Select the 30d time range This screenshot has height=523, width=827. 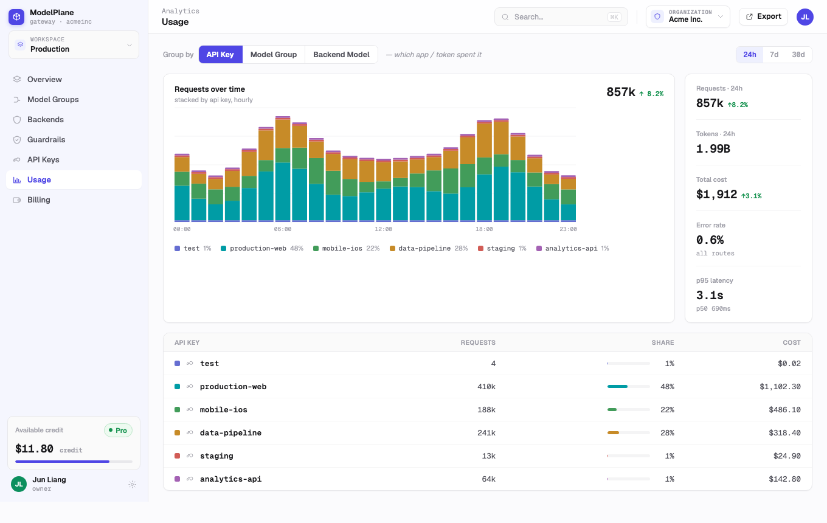click(x=798, y=55)
